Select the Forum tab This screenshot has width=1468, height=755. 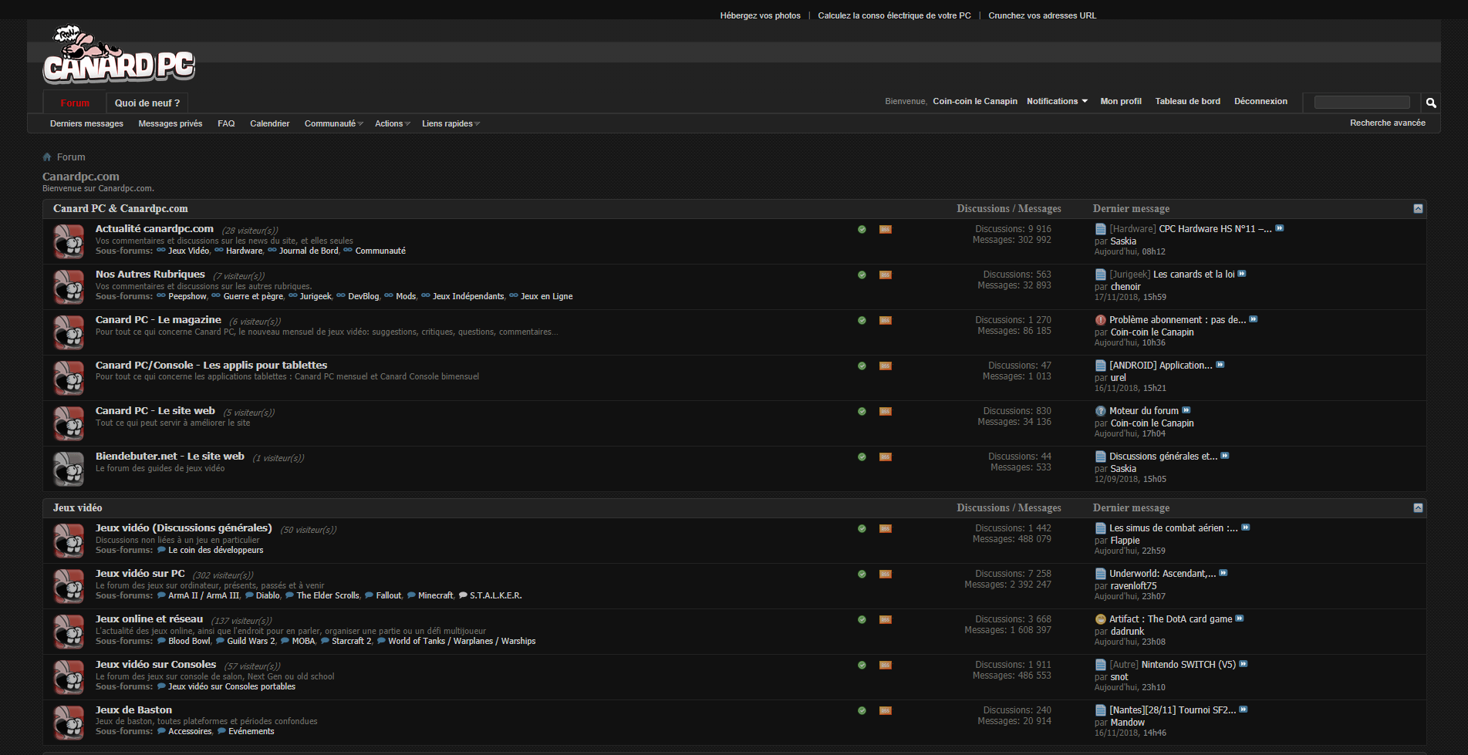(75, 103)
